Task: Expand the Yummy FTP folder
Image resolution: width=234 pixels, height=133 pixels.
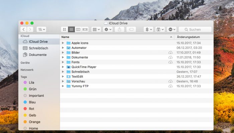Action: coord(63,86)
